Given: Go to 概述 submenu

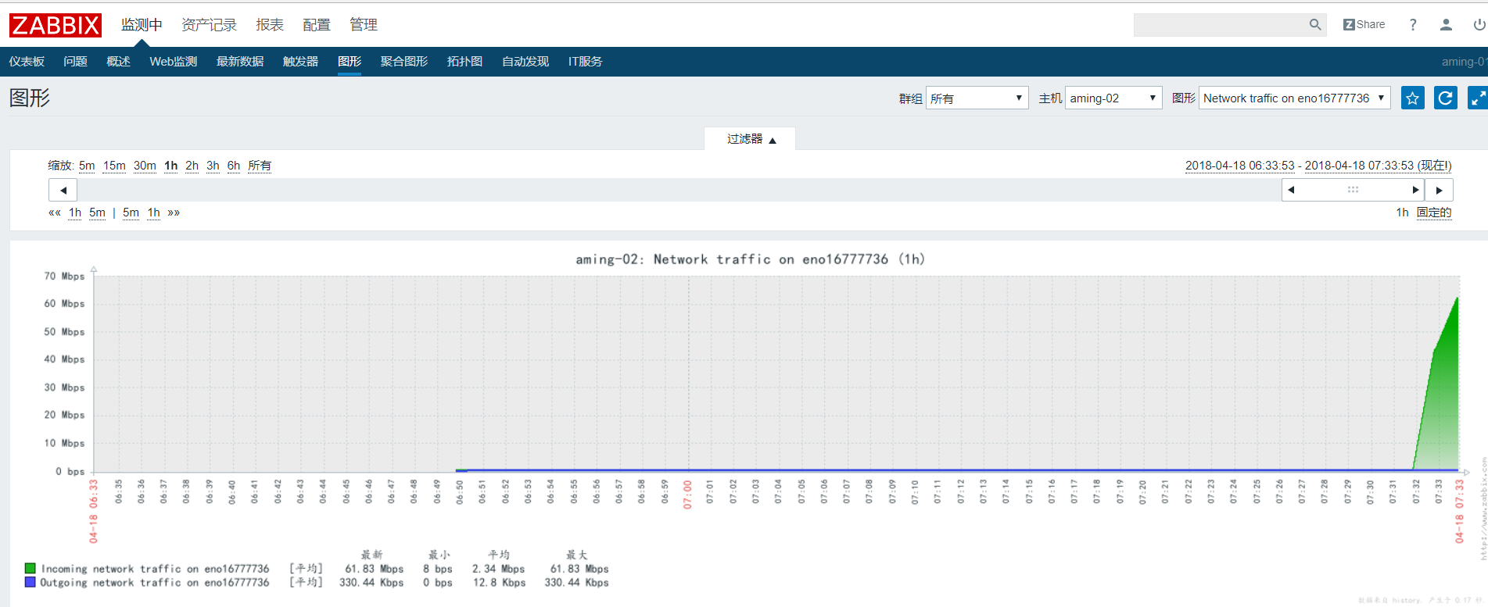Looking at the screenshot, I should click(x=118, y=61).
